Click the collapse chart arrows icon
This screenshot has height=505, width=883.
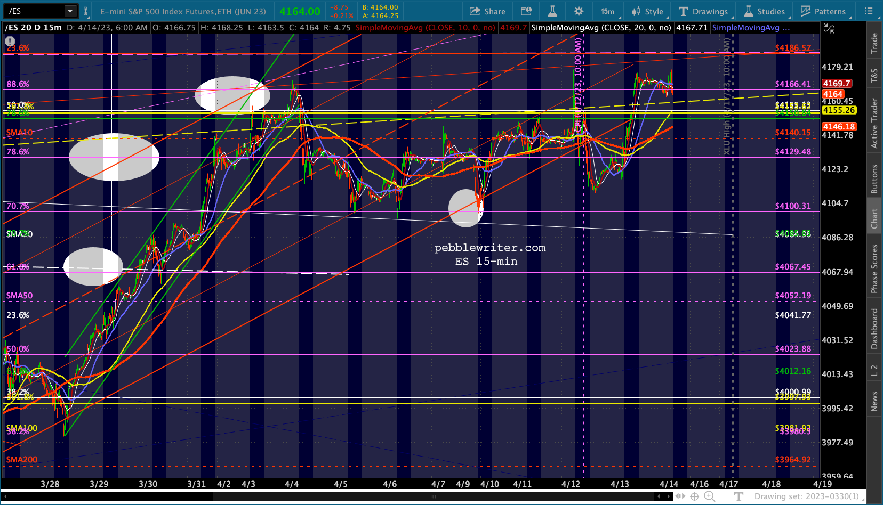[829, 28]
